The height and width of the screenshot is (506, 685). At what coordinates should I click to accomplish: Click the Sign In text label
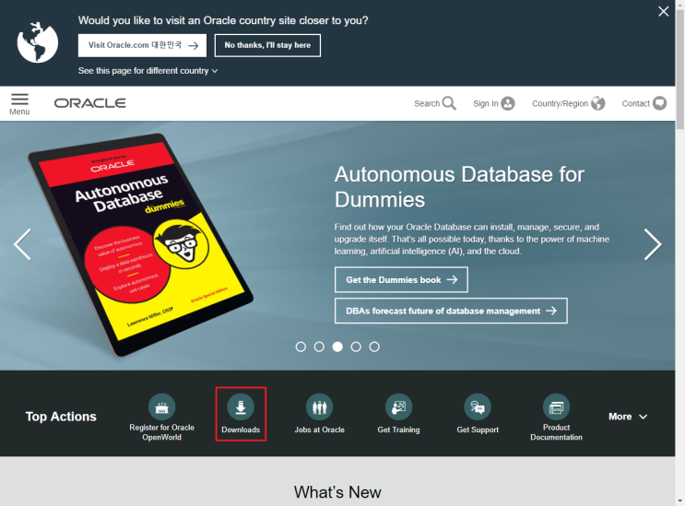point(485,103)
